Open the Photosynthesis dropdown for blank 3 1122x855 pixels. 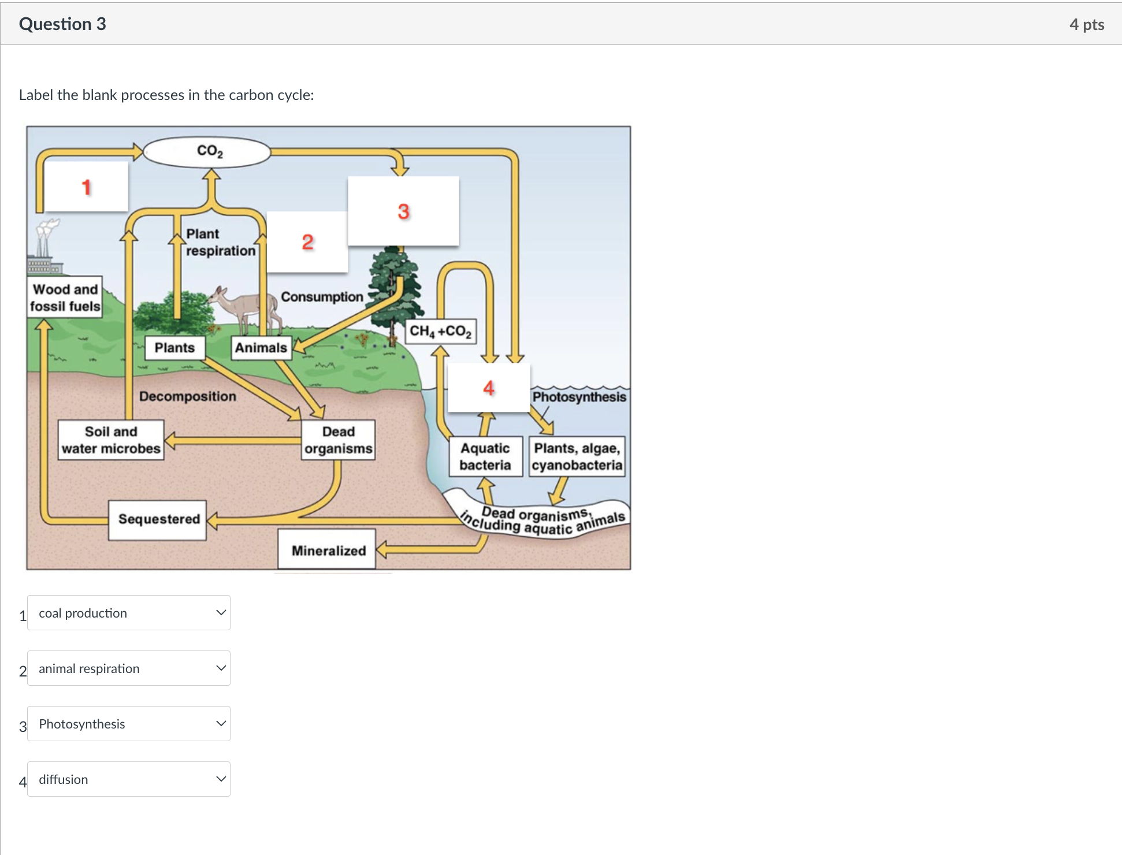(x=128, y=723)
